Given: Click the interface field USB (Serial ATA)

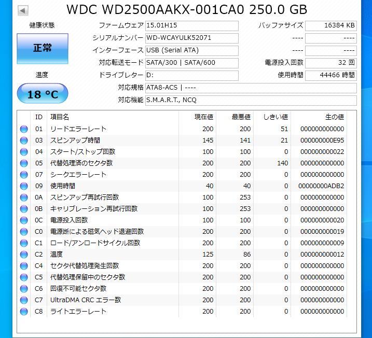Looking at the screenshot, I should pyautogui.click(x=191, y=50).
